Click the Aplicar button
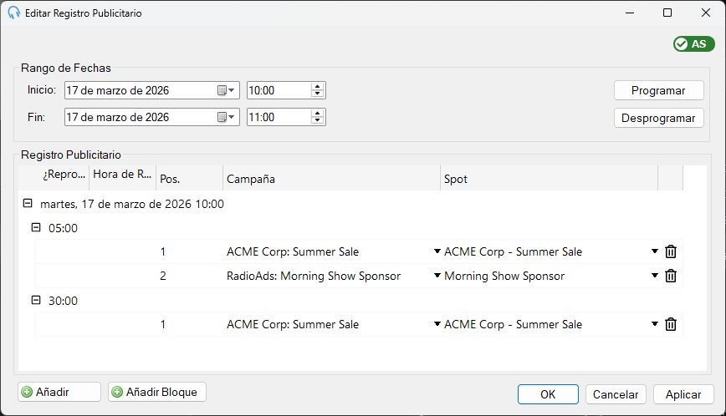 point(683,394)
